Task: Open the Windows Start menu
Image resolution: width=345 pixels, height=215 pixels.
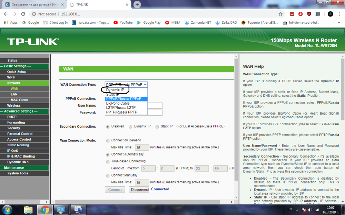Action: pyautogui.click(x=7, y=210)
